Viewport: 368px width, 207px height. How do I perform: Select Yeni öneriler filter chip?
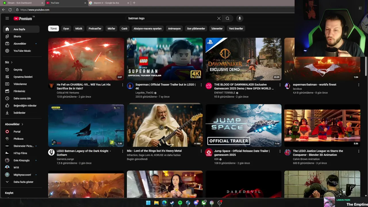[x=236, y=28]
